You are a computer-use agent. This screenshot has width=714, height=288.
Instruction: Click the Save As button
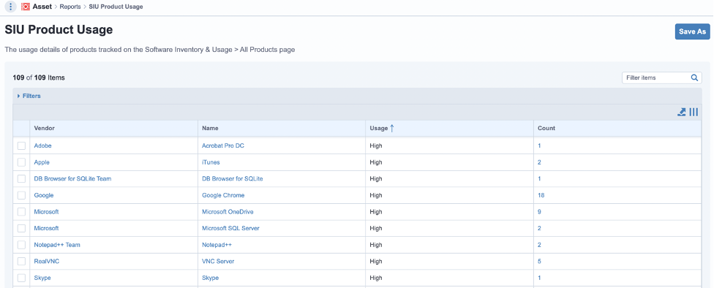(x=692, y=31)
